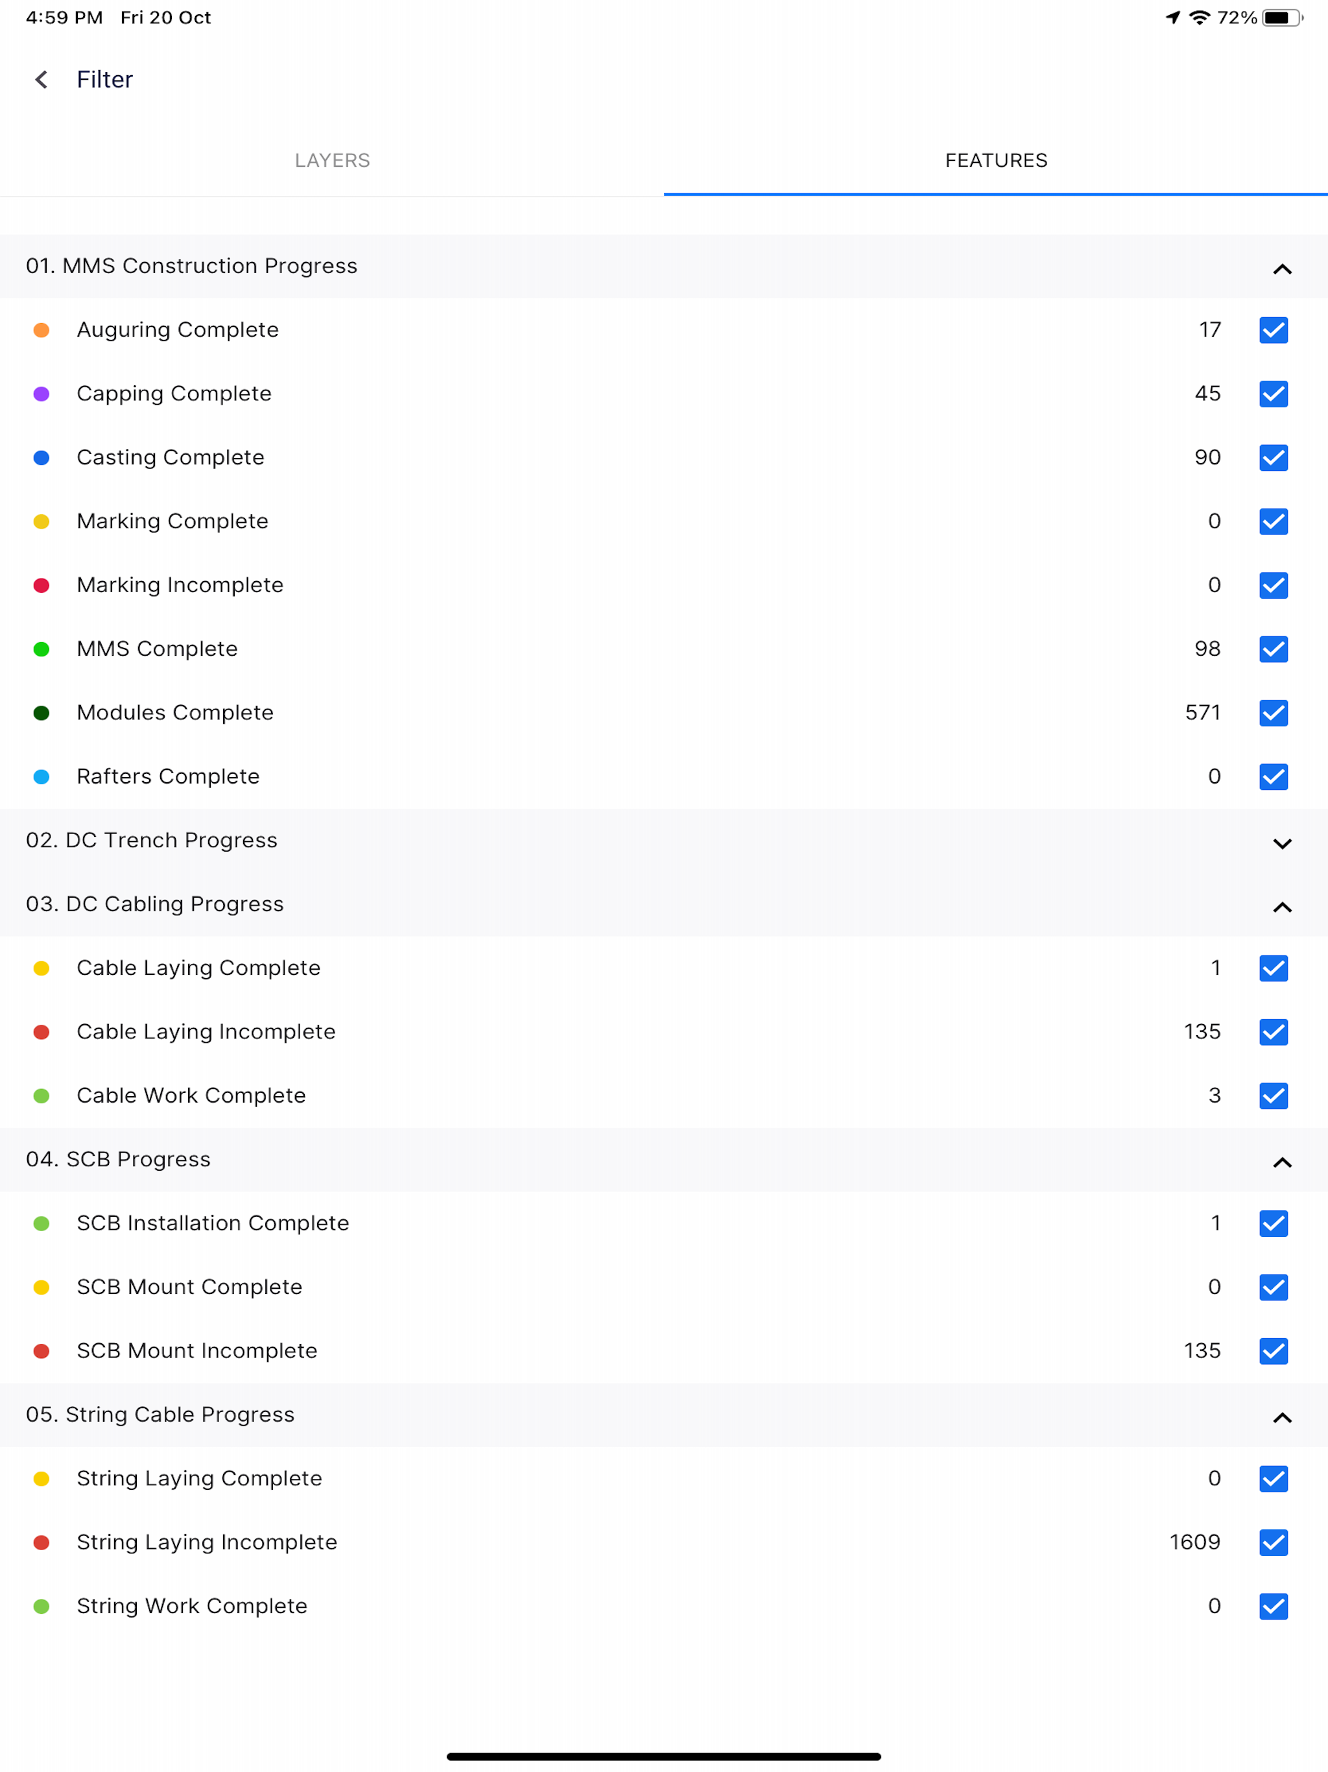Select the FEATURES tab
Image resolution: width=1328 pixels, height=1772 pixels.
995,160
